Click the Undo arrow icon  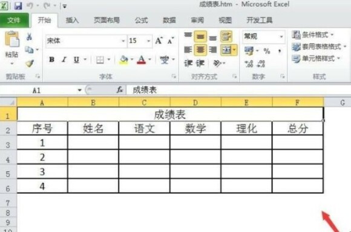click(30, 5)
